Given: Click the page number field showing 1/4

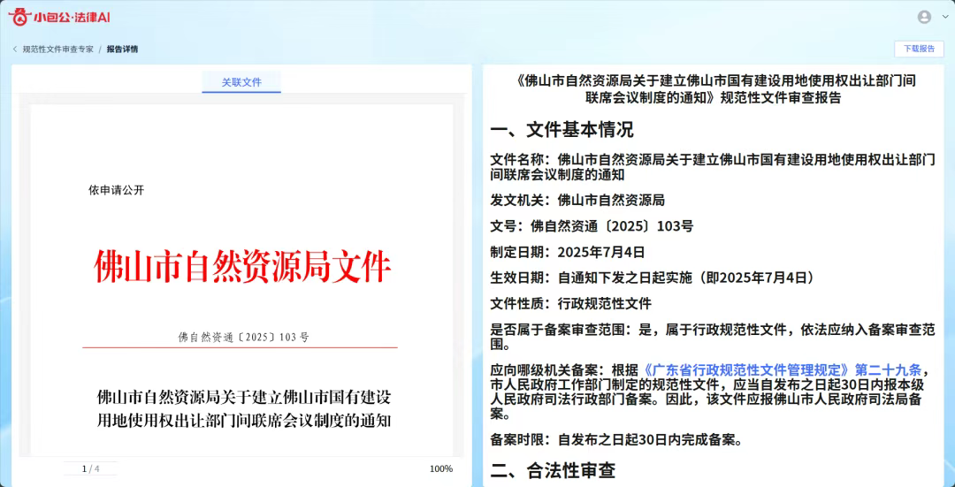Looking at the screenshot, I should [90, 468].
